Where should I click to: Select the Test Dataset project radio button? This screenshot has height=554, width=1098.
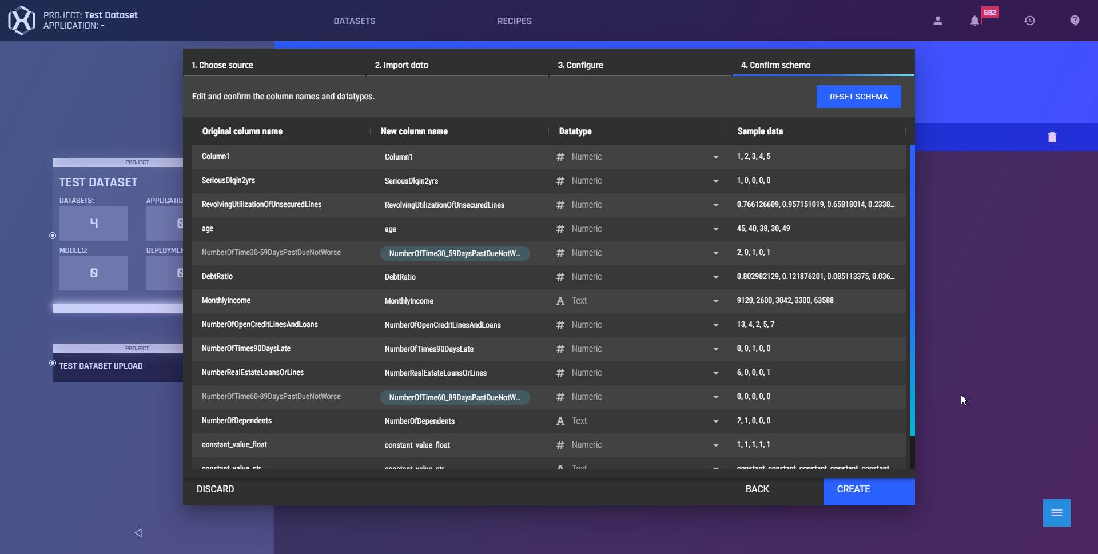(53, 236)
